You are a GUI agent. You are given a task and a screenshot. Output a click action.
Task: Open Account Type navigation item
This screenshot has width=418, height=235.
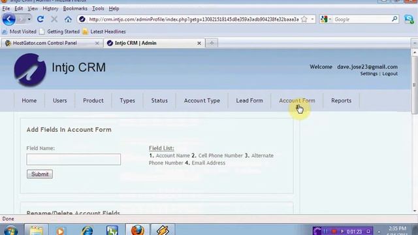pyautogui.click(x=202, y=101)
